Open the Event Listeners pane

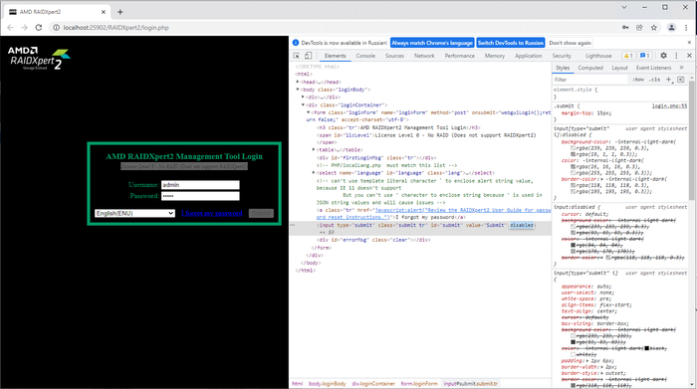pos(653,68)
